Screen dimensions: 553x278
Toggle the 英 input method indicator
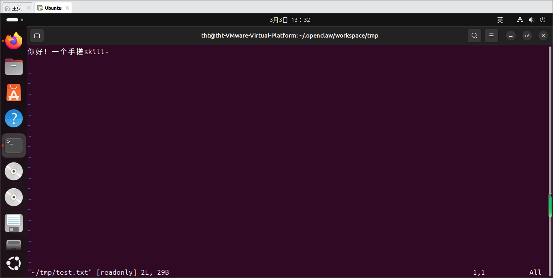coord(500,20)
